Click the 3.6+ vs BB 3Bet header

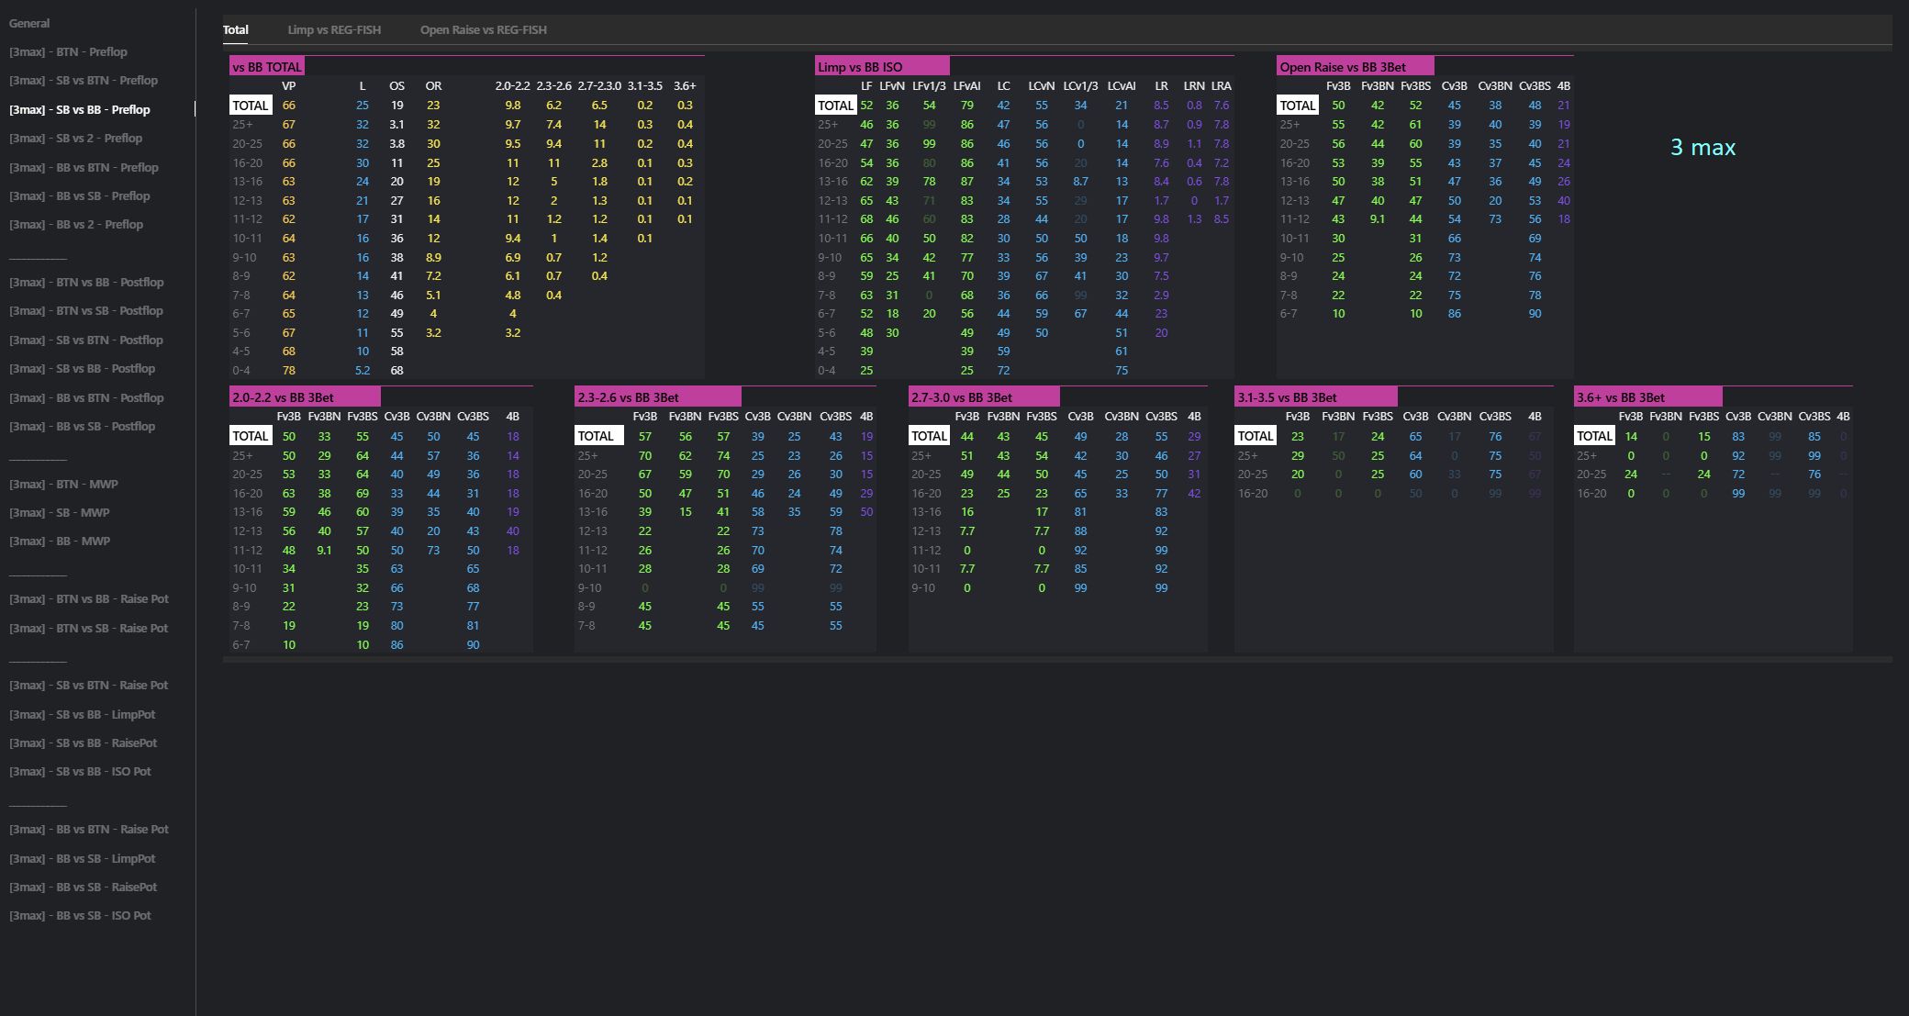coord(1620,397)
